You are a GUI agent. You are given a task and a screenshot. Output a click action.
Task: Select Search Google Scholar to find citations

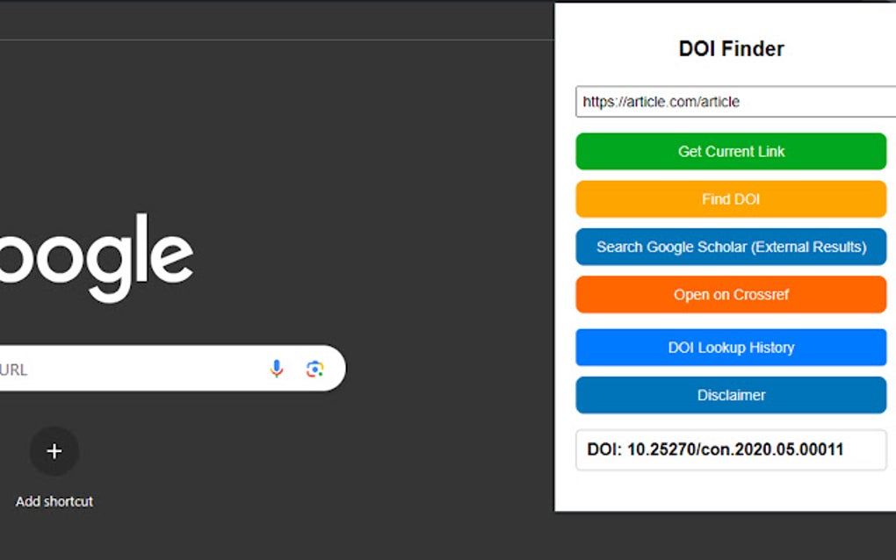point(731,247)
